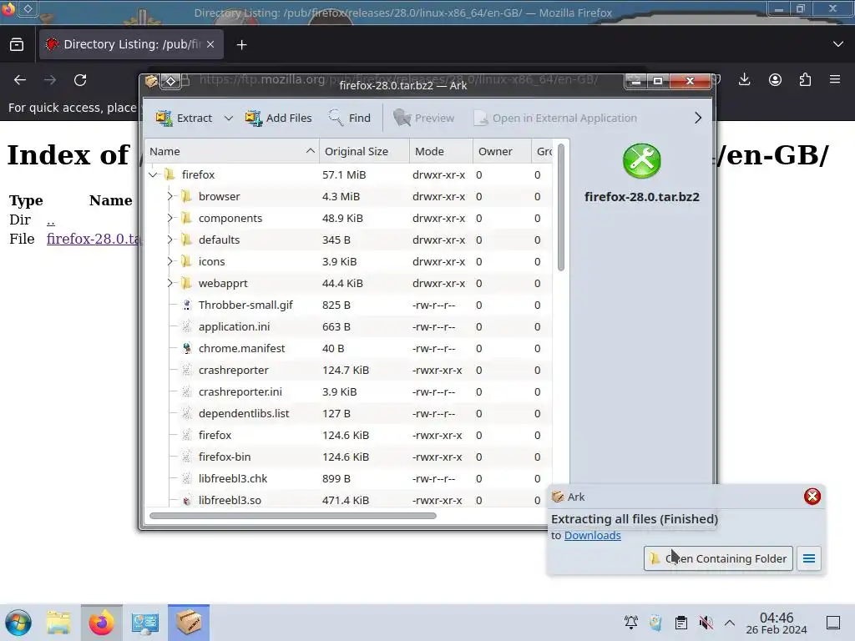This screenshot has width=855, height=641.
Task: Select the firefox executable file row
Action: tap(349, 435)
